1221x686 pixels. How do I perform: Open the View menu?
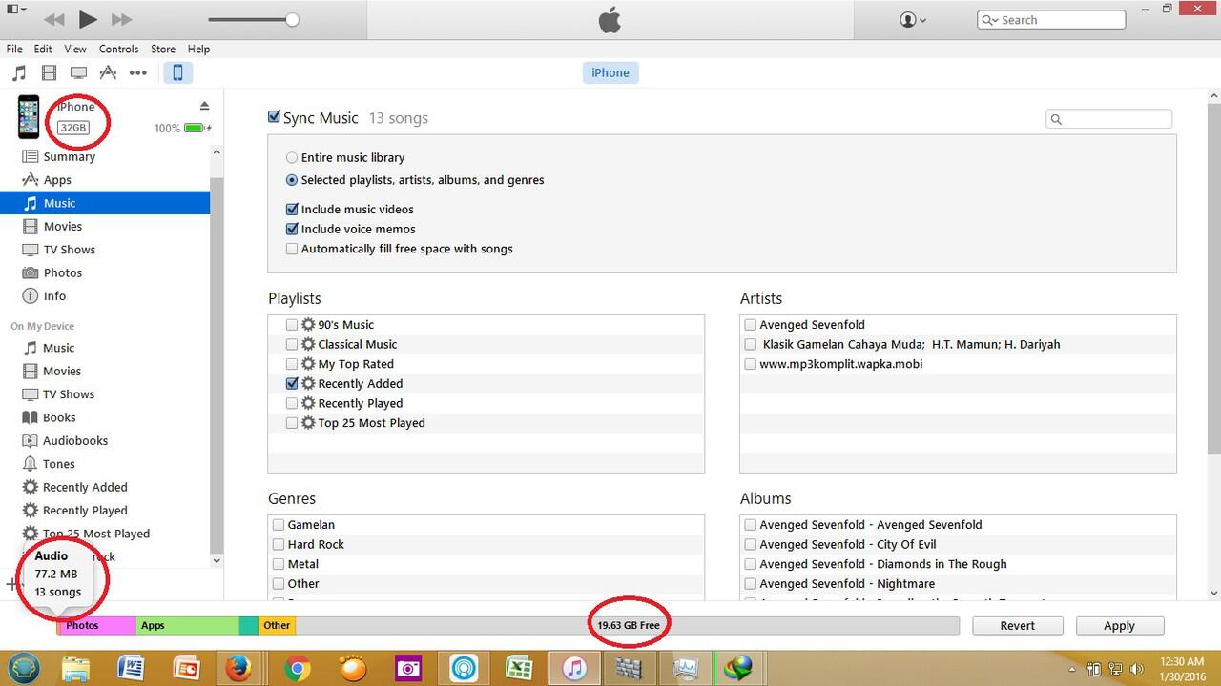coord(75,49)
